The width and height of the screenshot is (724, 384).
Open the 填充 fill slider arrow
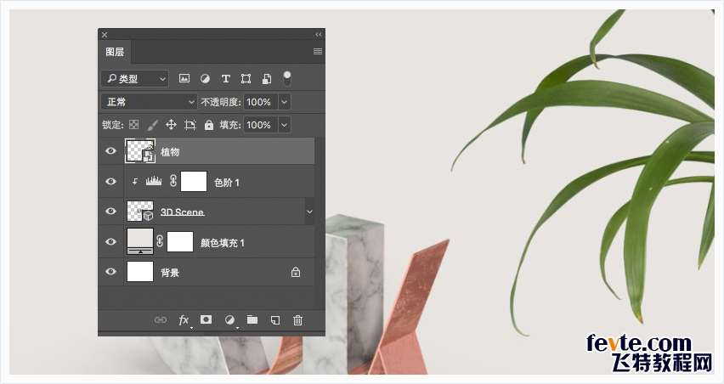point(285,125)
